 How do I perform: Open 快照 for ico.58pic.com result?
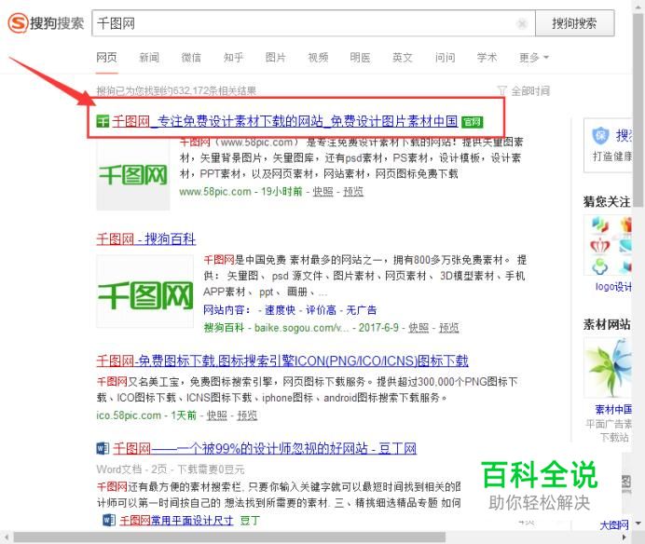(x=217, y=415)
